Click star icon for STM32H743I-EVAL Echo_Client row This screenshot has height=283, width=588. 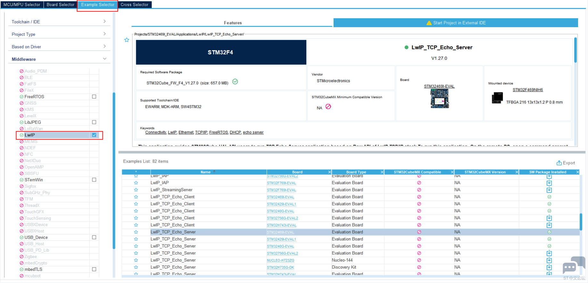136,225
